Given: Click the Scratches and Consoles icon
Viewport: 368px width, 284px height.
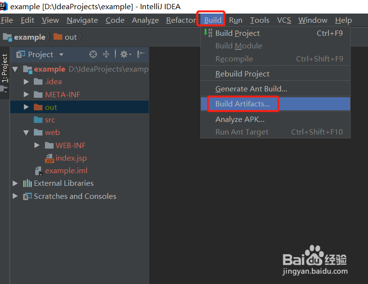Looking at the screenshot, I should (x=28, y=196).
